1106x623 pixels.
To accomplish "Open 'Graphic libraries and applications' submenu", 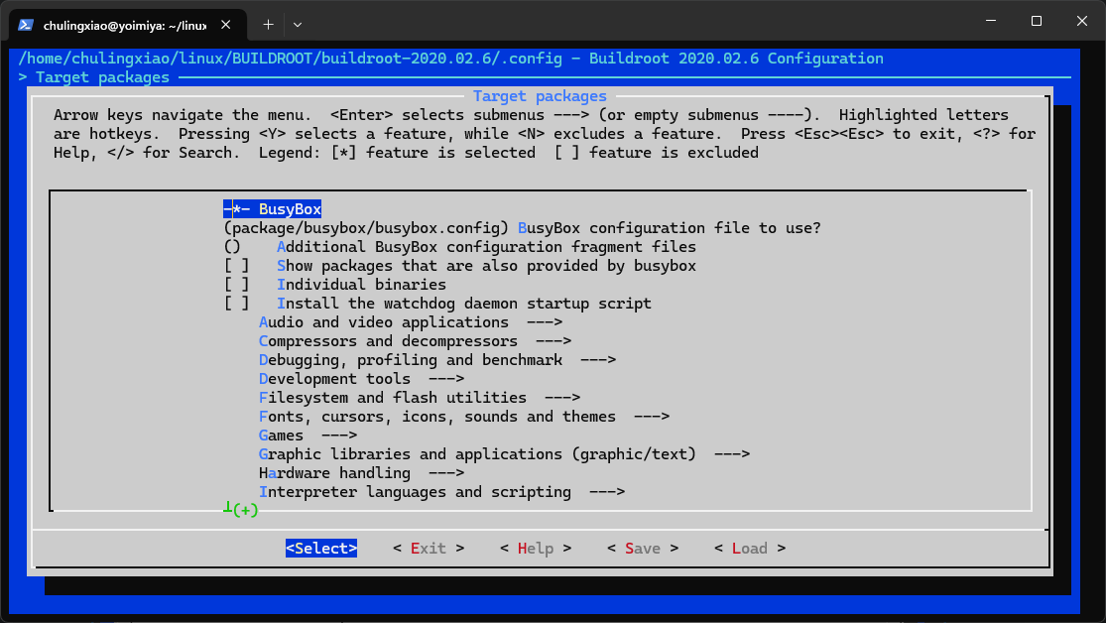I will coord(504,454).
